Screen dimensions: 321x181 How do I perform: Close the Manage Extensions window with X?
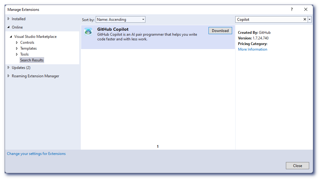[x=306, y=9]
